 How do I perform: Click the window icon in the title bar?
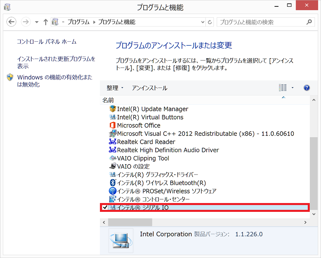click(x=7, y=7)
